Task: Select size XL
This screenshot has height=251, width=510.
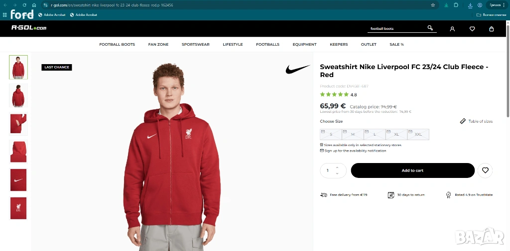Action: (x=396, y=134)
